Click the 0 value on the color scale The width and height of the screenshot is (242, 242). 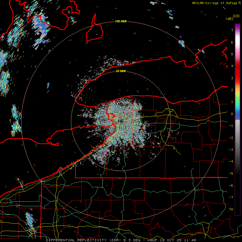tap(232, 114)
